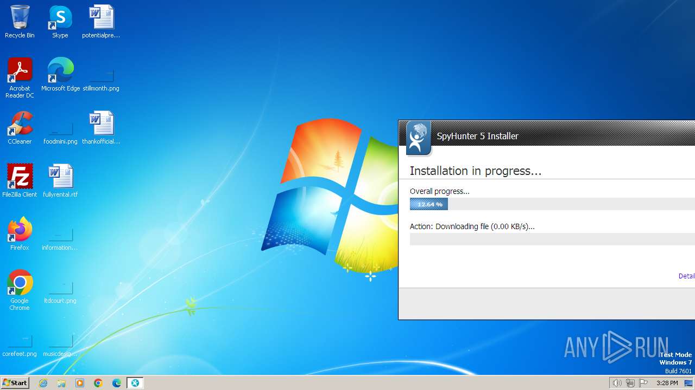Launch FileZilla Client shortcut
Screen dimensions: 695x390
coord(20,181)
